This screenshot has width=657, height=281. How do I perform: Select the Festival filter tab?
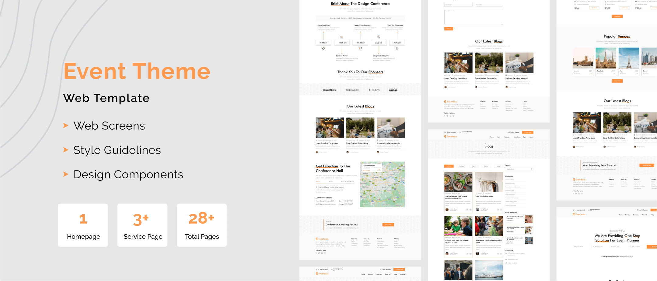pyautogui.click(x=498, y=166)
